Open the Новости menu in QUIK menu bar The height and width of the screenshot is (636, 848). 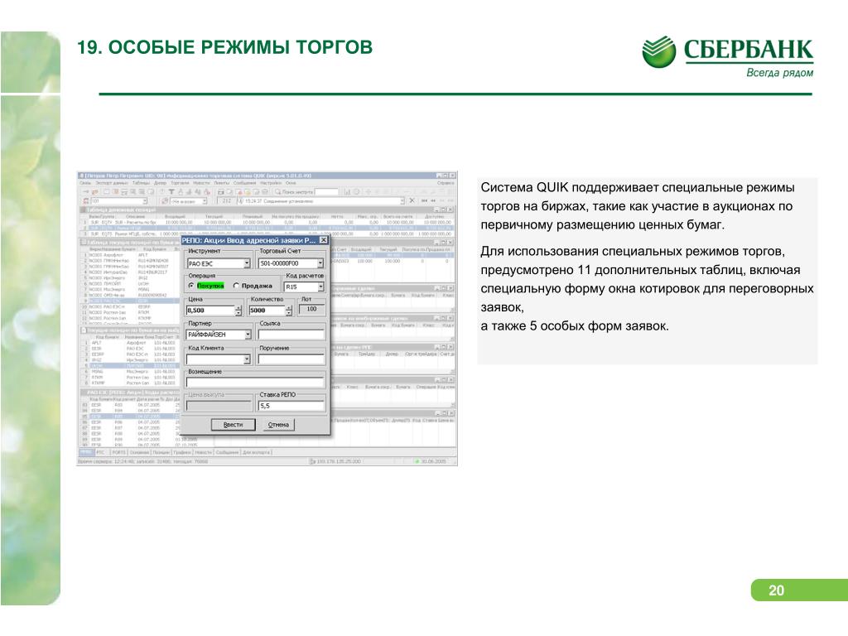(x=202, y=183)
